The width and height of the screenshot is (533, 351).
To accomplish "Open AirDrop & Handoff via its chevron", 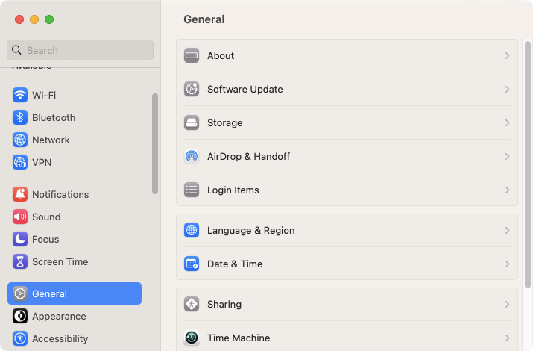I will click(x=507, y=156).
